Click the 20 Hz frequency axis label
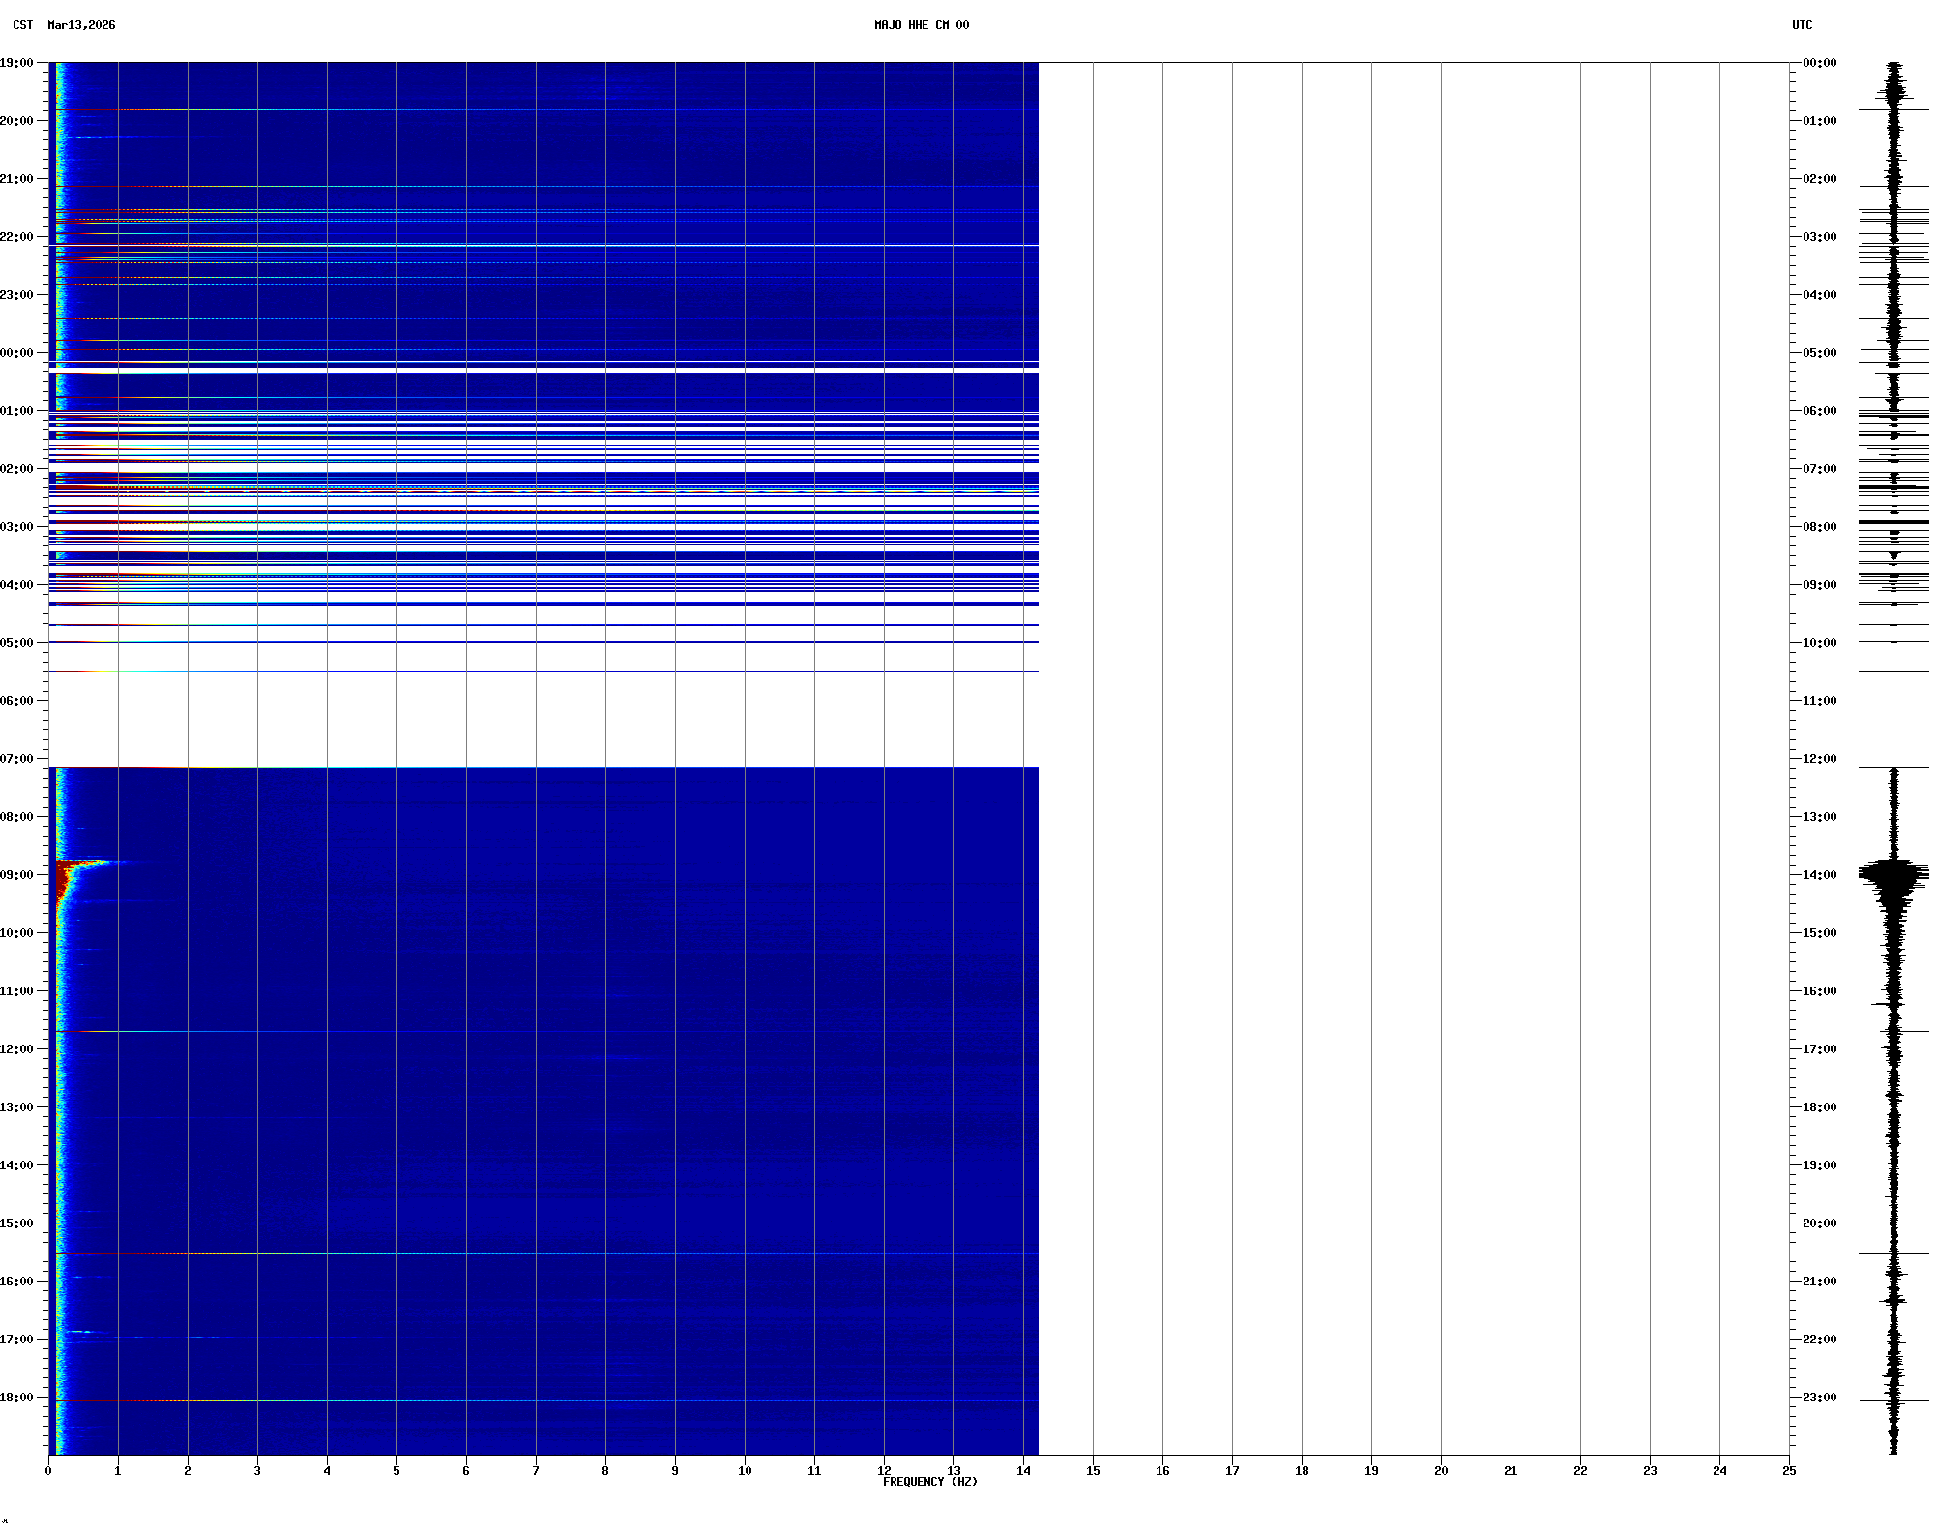1936x1532 pixels. (1441, 1471)
